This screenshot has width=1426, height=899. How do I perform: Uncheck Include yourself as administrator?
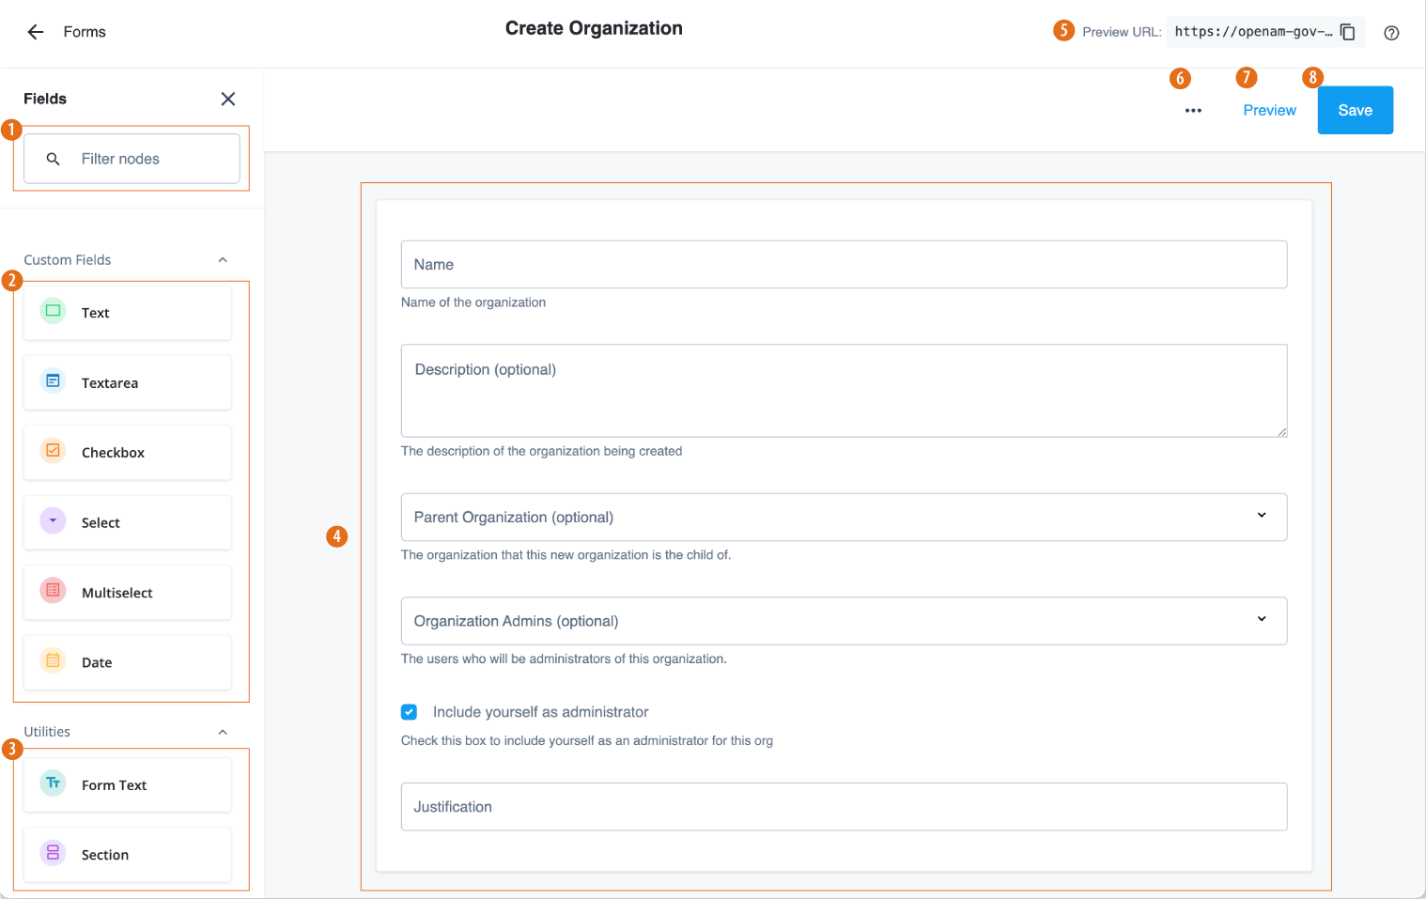[x=409, y=711]
